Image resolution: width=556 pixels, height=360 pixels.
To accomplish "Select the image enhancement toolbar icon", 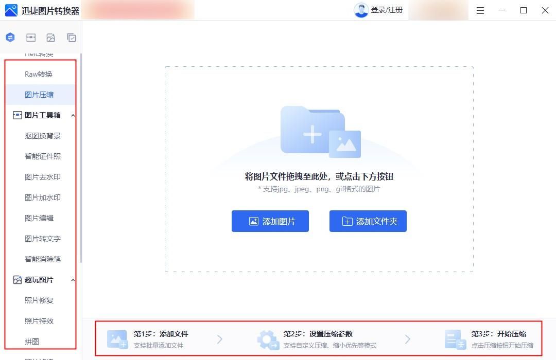I will 51,37.
